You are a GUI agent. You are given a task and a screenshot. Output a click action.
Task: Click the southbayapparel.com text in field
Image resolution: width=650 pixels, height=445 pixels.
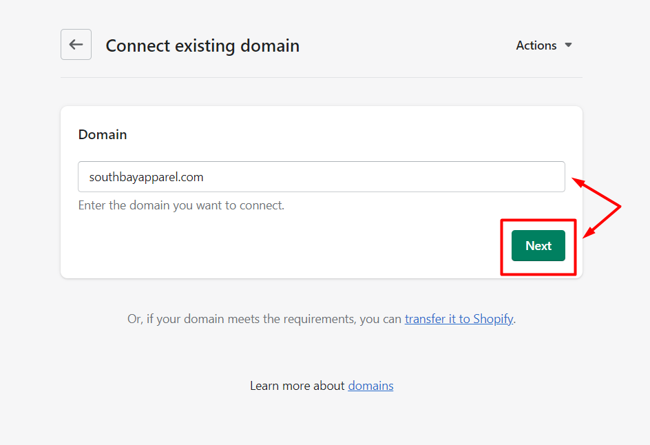146,177
